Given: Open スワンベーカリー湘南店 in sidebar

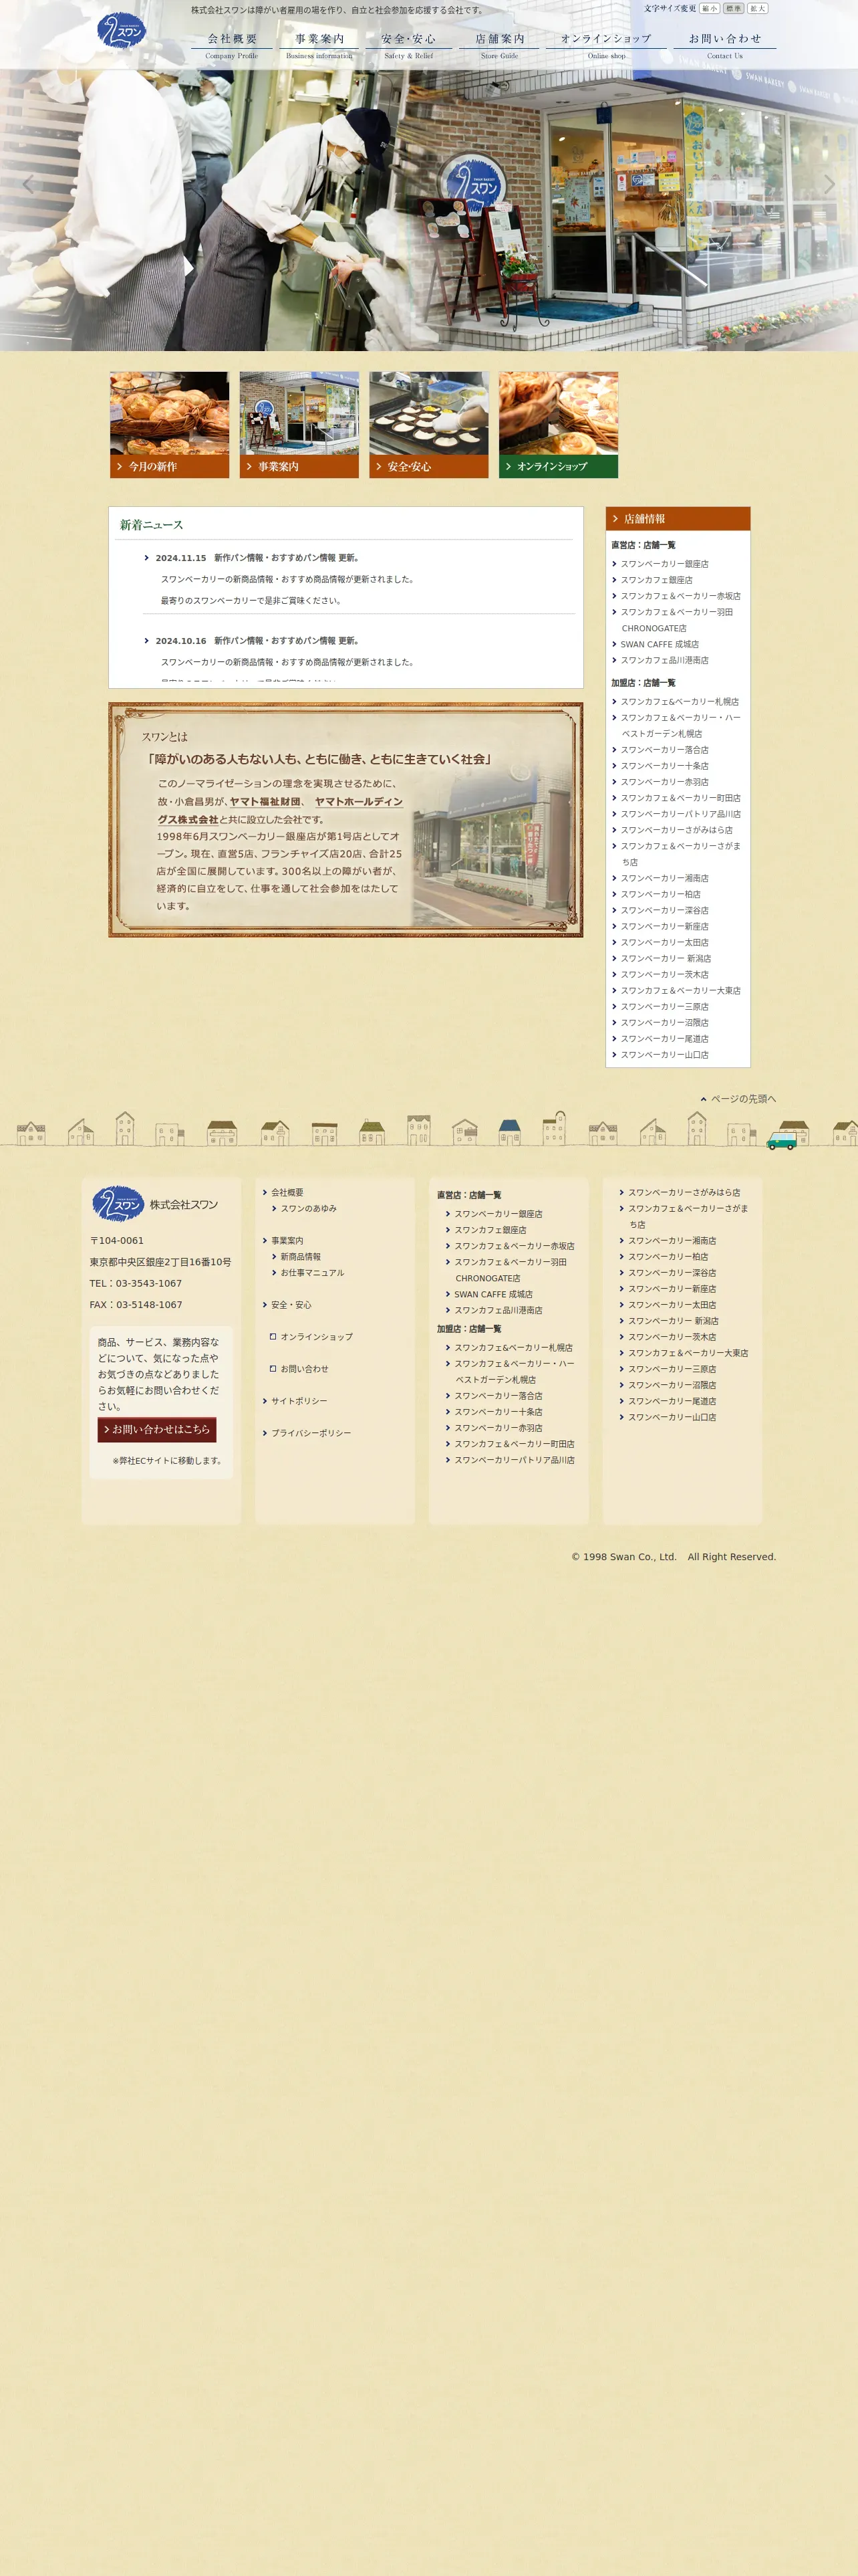Looking at the screenshot, I should [x=664, y=878].
